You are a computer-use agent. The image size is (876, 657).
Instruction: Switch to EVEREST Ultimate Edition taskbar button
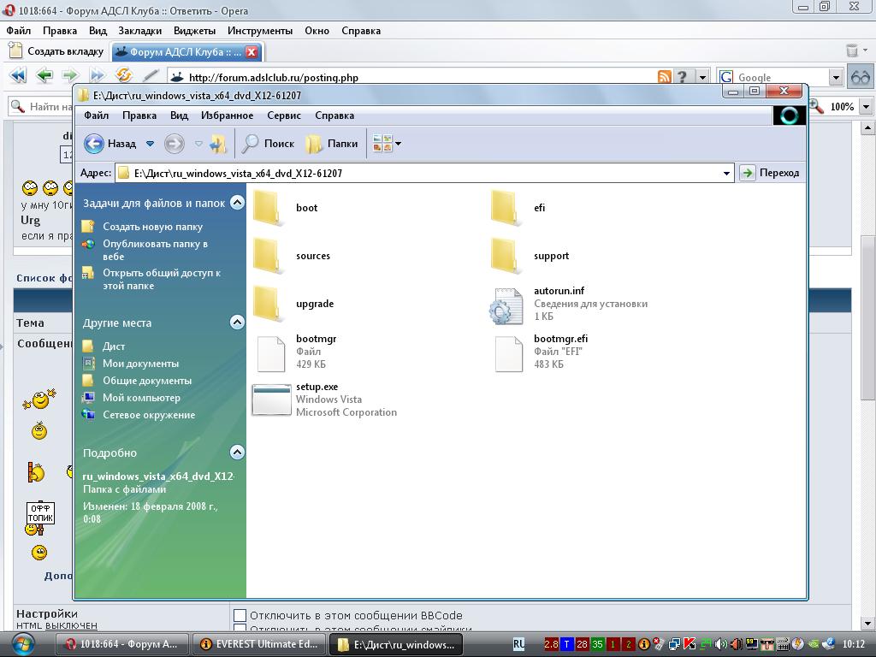257,644
